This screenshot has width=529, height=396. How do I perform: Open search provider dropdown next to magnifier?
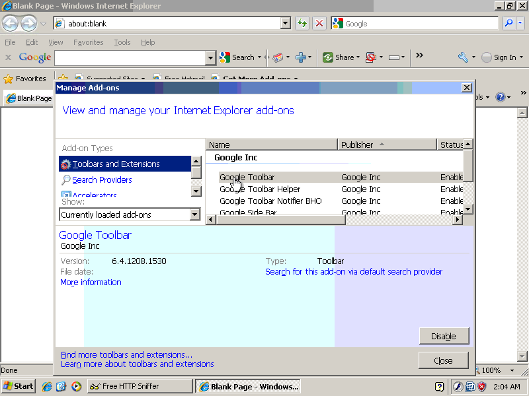pos(520,23)
